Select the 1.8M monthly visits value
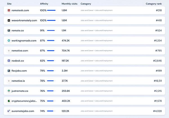Image resolution: width=169 pixels, height=118 pixels. coord(64,10)
